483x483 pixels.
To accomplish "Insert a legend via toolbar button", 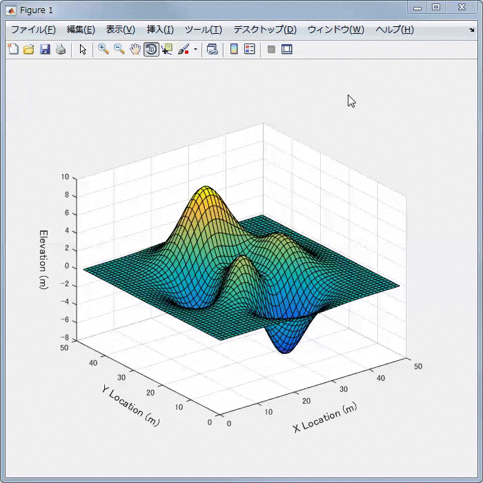I will [250, 50].
